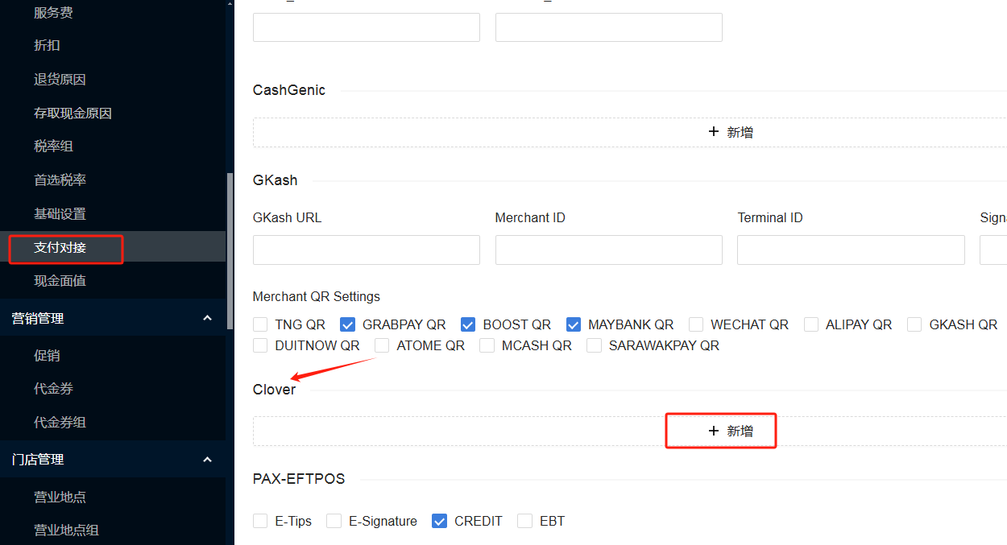Open the 服务费 menu item
This screenshot has width=1007, height=545.
click(x=54, y=12)
